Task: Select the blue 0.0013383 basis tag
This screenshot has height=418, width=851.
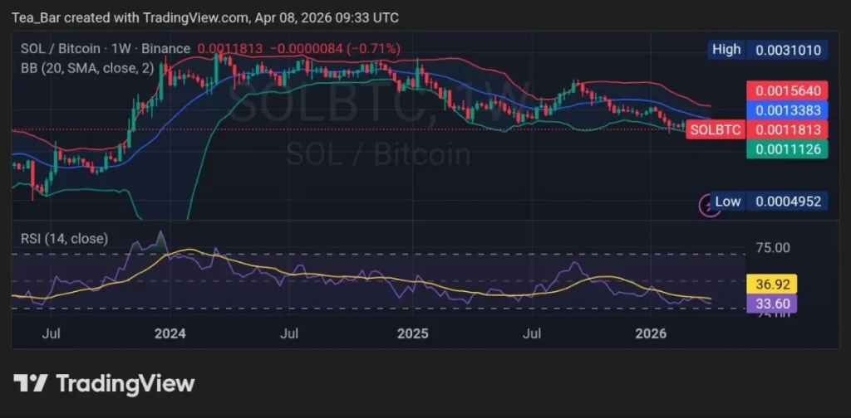Action: [x=787, y=110]
